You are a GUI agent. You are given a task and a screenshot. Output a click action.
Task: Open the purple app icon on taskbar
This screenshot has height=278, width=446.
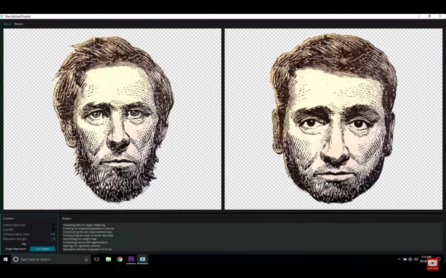click(x=131, y=259)
